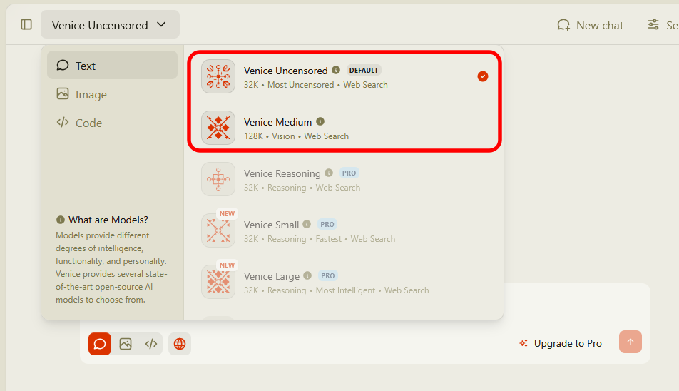
Task: Switch to text chat mode in input bar
Action: [100, 344]
